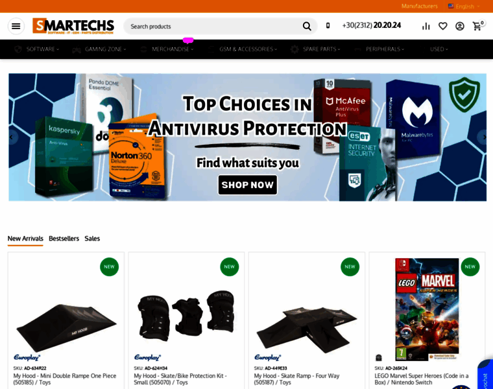
Task: Expand the English language dropdown
Action: [x=464, y=6]
